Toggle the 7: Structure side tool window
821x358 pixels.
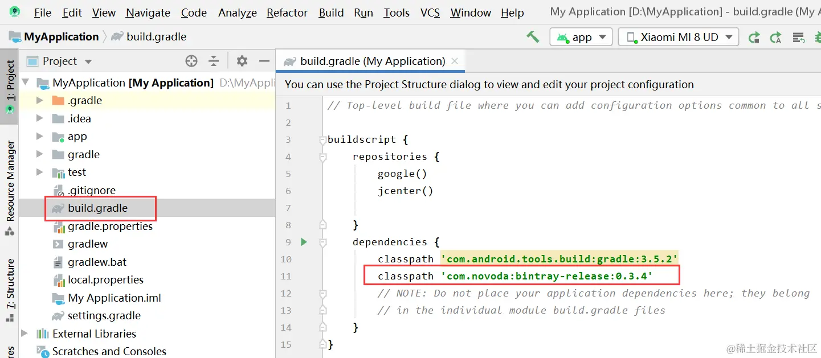(x=9, y=290)
